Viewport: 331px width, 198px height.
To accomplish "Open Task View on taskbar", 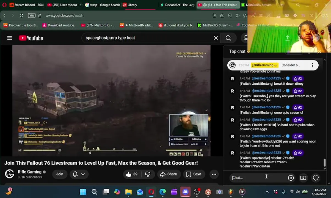I will pos(106,192).
